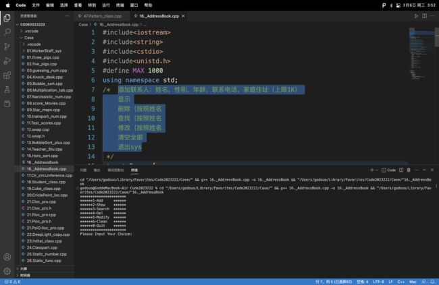This screenshot has height=285, width=439.
Task: Click Mac configuration in status bar
Action: pos(413,282)
